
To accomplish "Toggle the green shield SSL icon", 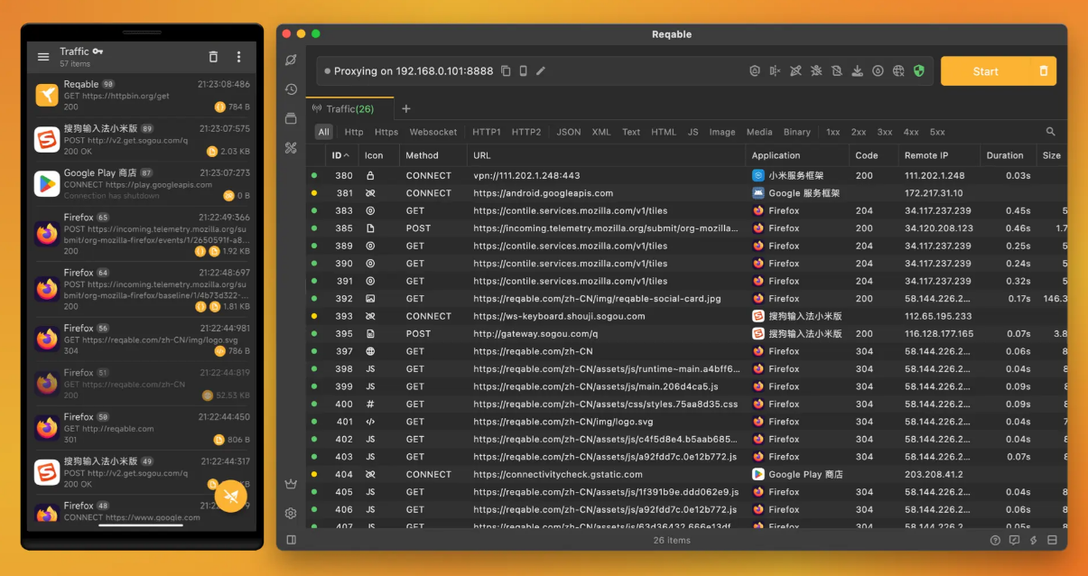I will click(919, 71).
